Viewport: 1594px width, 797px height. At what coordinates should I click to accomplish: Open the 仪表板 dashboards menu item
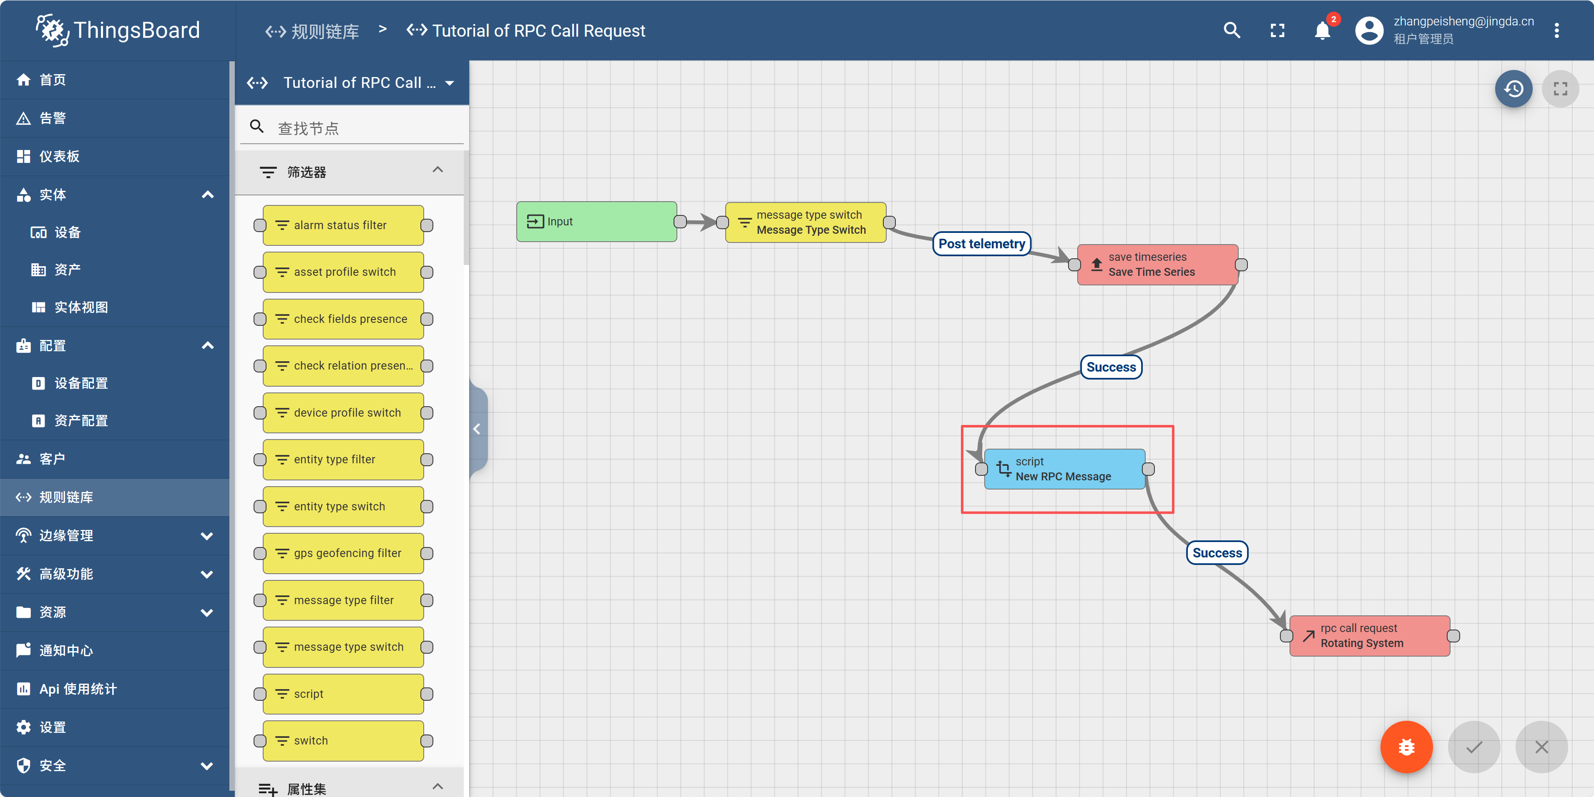tap(59, 156)
